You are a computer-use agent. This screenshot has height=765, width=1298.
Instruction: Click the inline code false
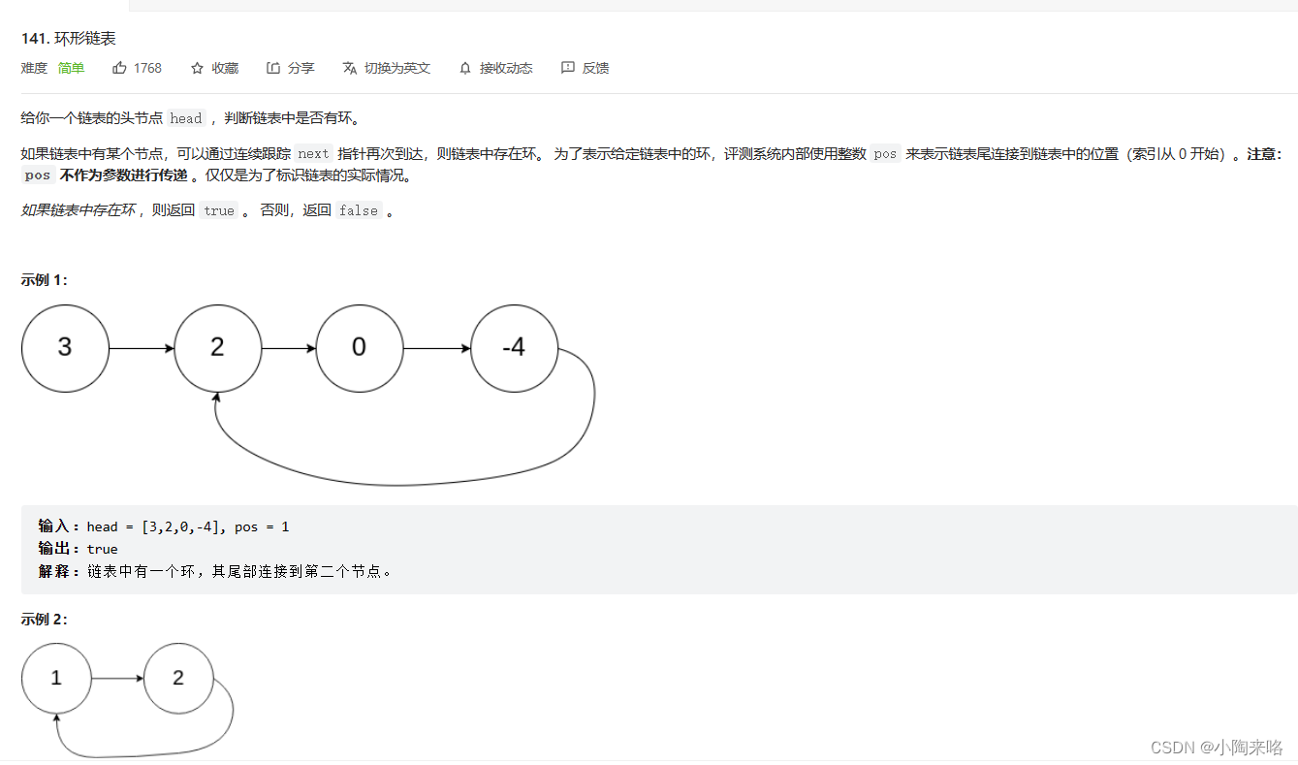pyautogui.click(x=358, y=210)
